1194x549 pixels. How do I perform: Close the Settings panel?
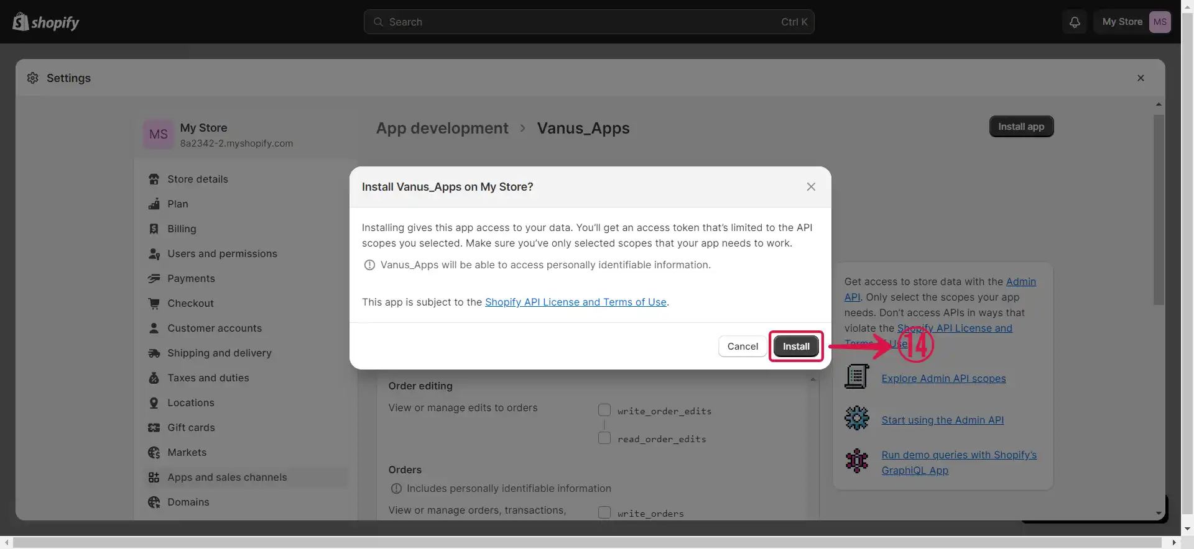point(1141,78)
